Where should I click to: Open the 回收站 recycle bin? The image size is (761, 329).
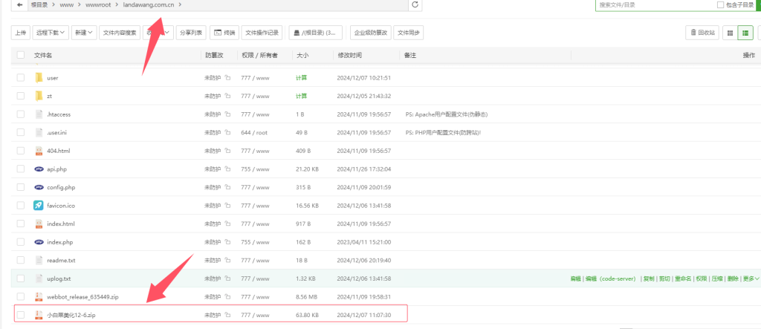tap(702, 33)
